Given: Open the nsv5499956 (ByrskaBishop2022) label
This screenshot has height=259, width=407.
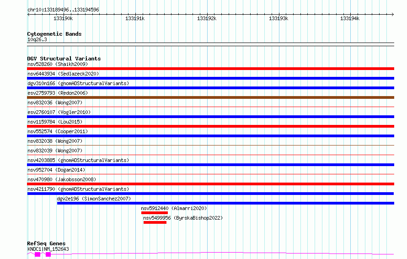Looking at the screenshot, I should pos(183,218).
